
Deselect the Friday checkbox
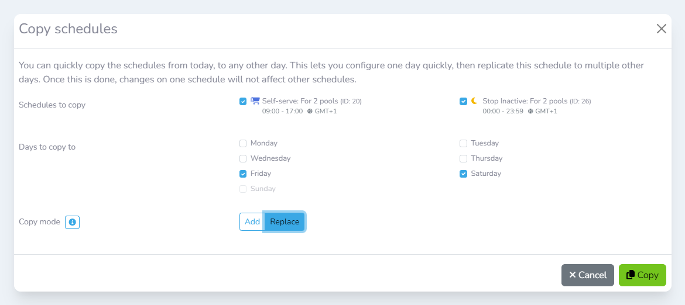(x=243, y=174)
